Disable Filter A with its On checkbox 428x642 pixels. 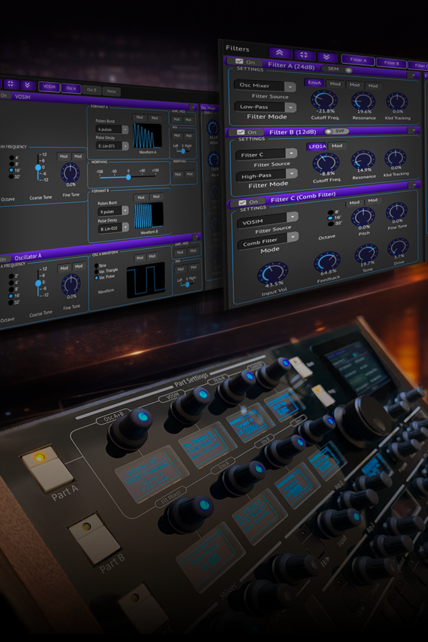point(239,61)
